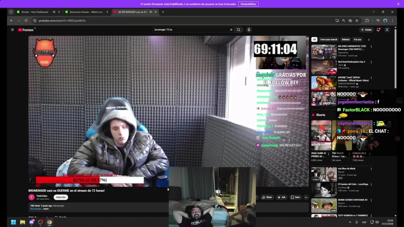
Task: Click the #brunenger hashtag link
Action: pyautogui.click(x=36, y=209)
